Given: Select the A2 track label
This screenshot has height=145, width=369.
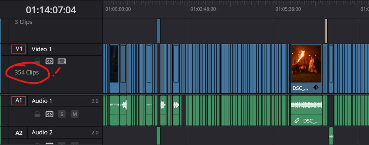Looking at the screenshot, I should [19, 133].
